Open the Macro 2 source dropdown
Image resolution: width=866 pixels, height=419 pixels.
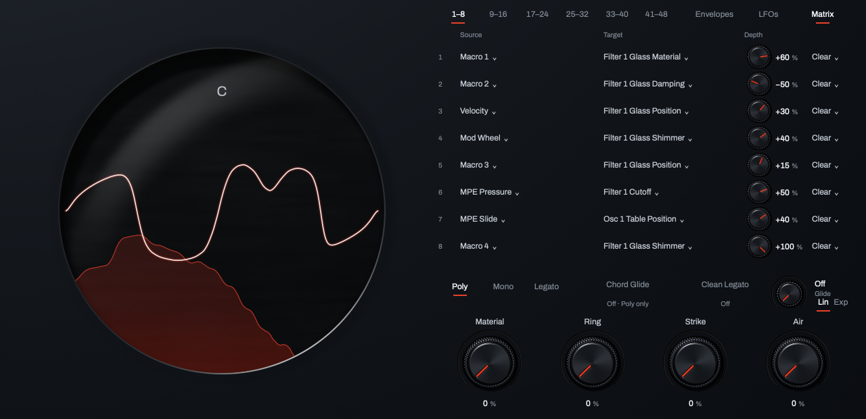(x=478, y=84)
